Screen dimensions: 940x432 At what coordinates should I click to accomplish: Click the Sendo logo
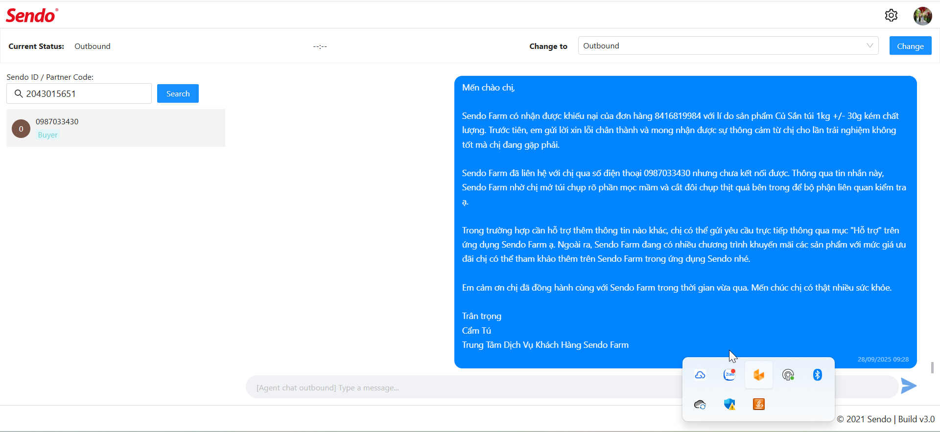[x=32, y=15]
